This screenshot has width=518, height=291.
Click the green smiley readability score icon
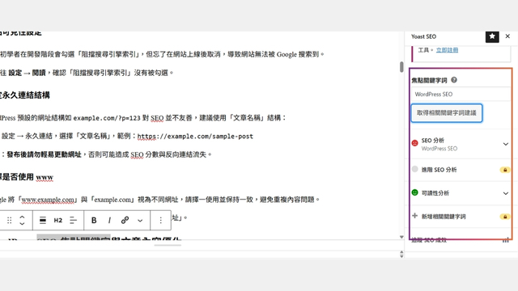[415, 192]
